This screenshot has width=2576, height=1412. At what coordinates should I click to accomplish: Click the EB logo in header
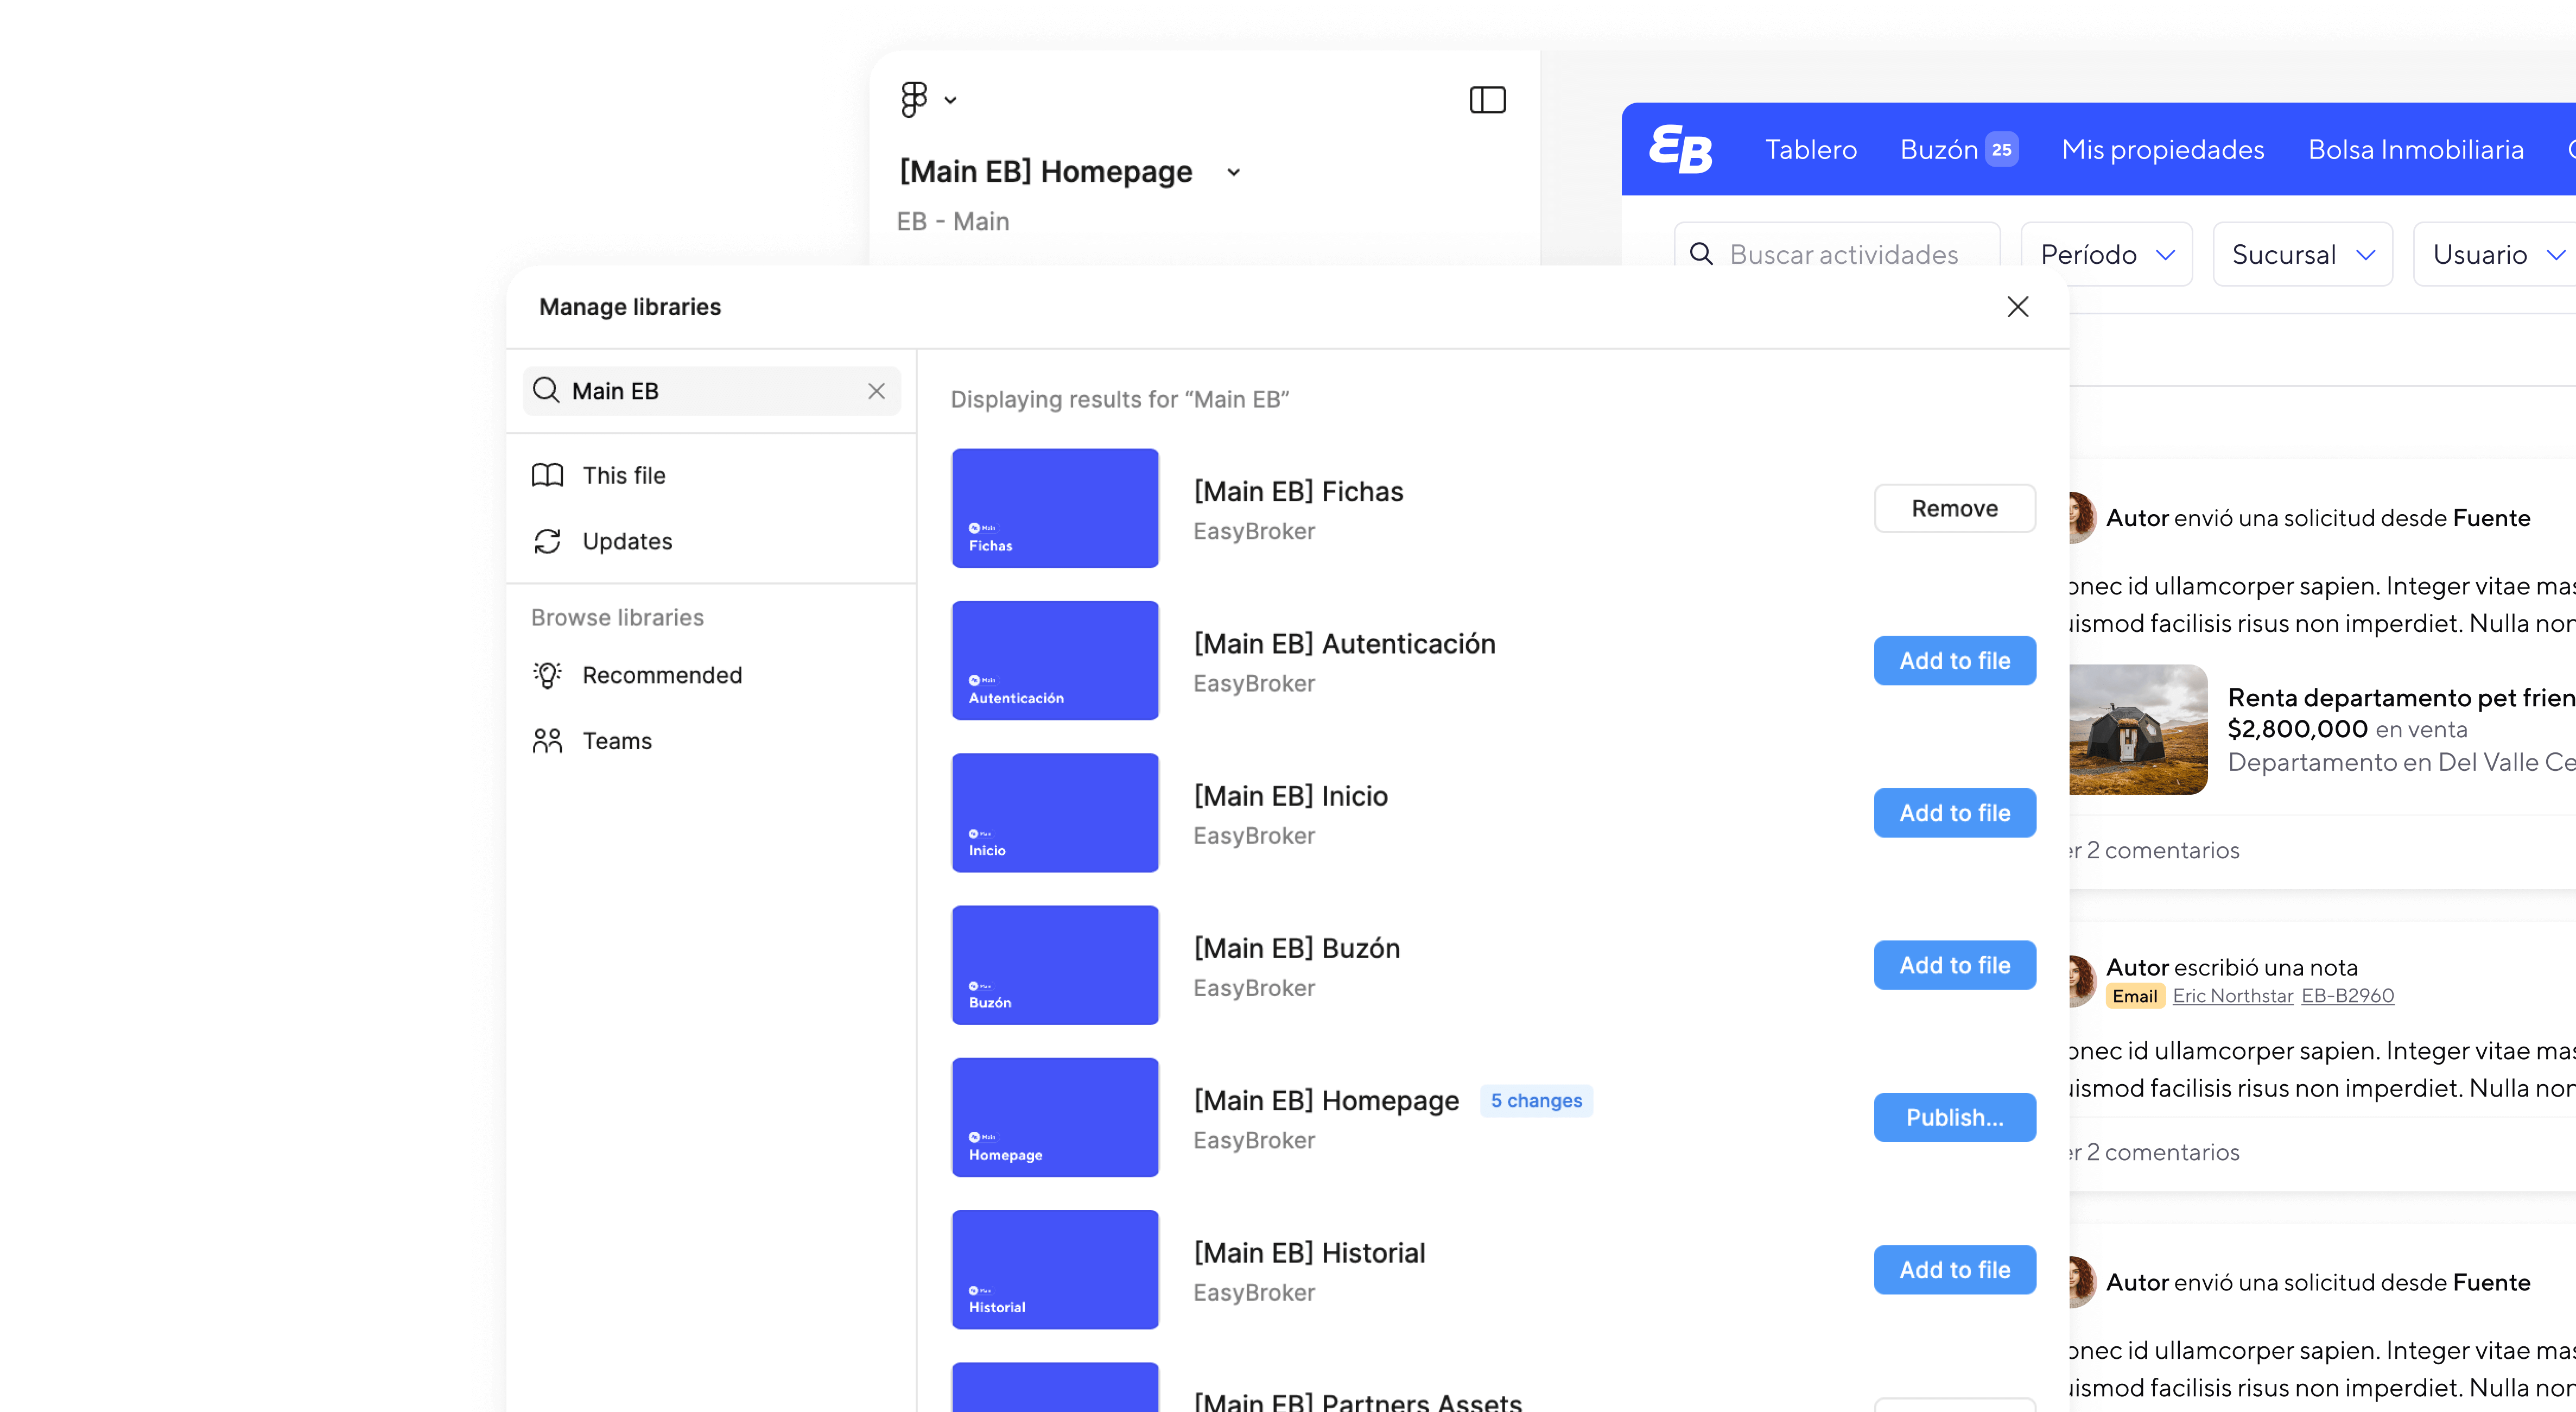click(x=1680, y=149)
